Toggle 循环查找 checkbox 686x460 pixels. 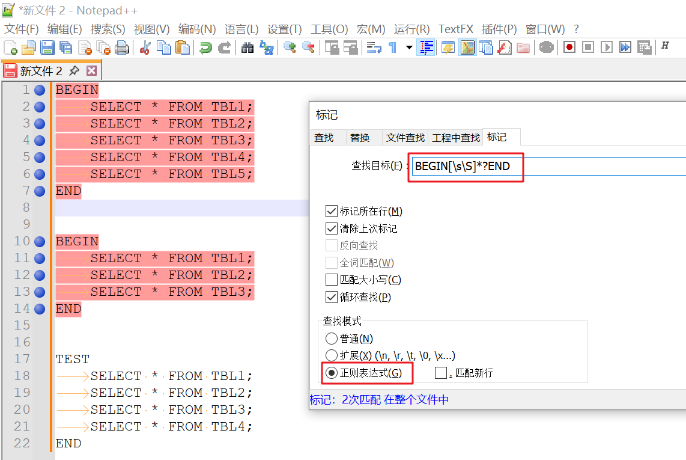pos(332,297)
